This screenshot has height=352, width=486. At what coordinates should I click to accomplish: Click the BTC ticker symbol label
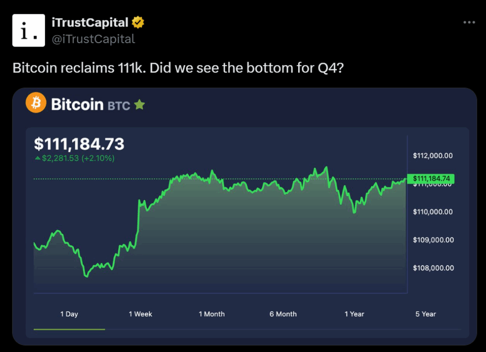119,106
